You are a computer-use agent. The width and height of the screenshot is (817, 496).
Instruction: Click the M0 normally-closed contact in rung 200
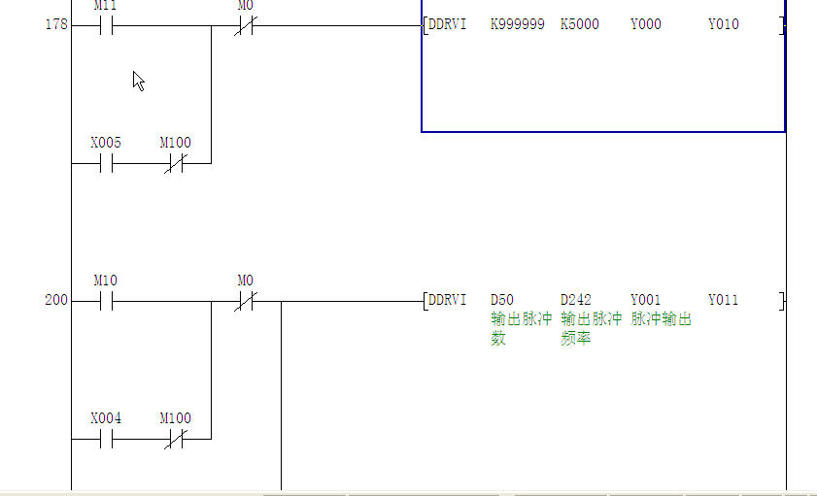[x=245, y=301]
